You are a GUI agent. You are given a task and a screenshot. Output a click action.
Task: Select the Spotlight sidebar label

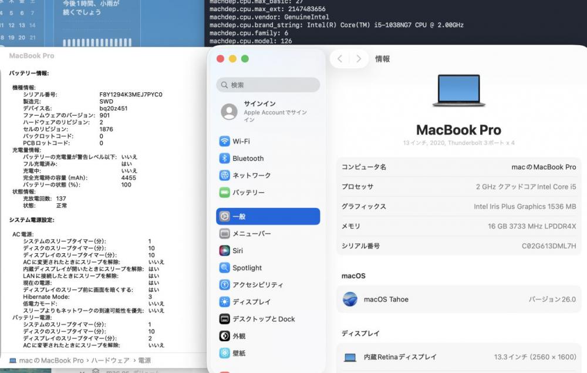[247, 268]
